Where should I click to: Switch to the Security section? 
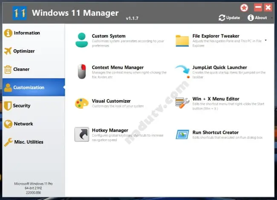click(34, 106)
